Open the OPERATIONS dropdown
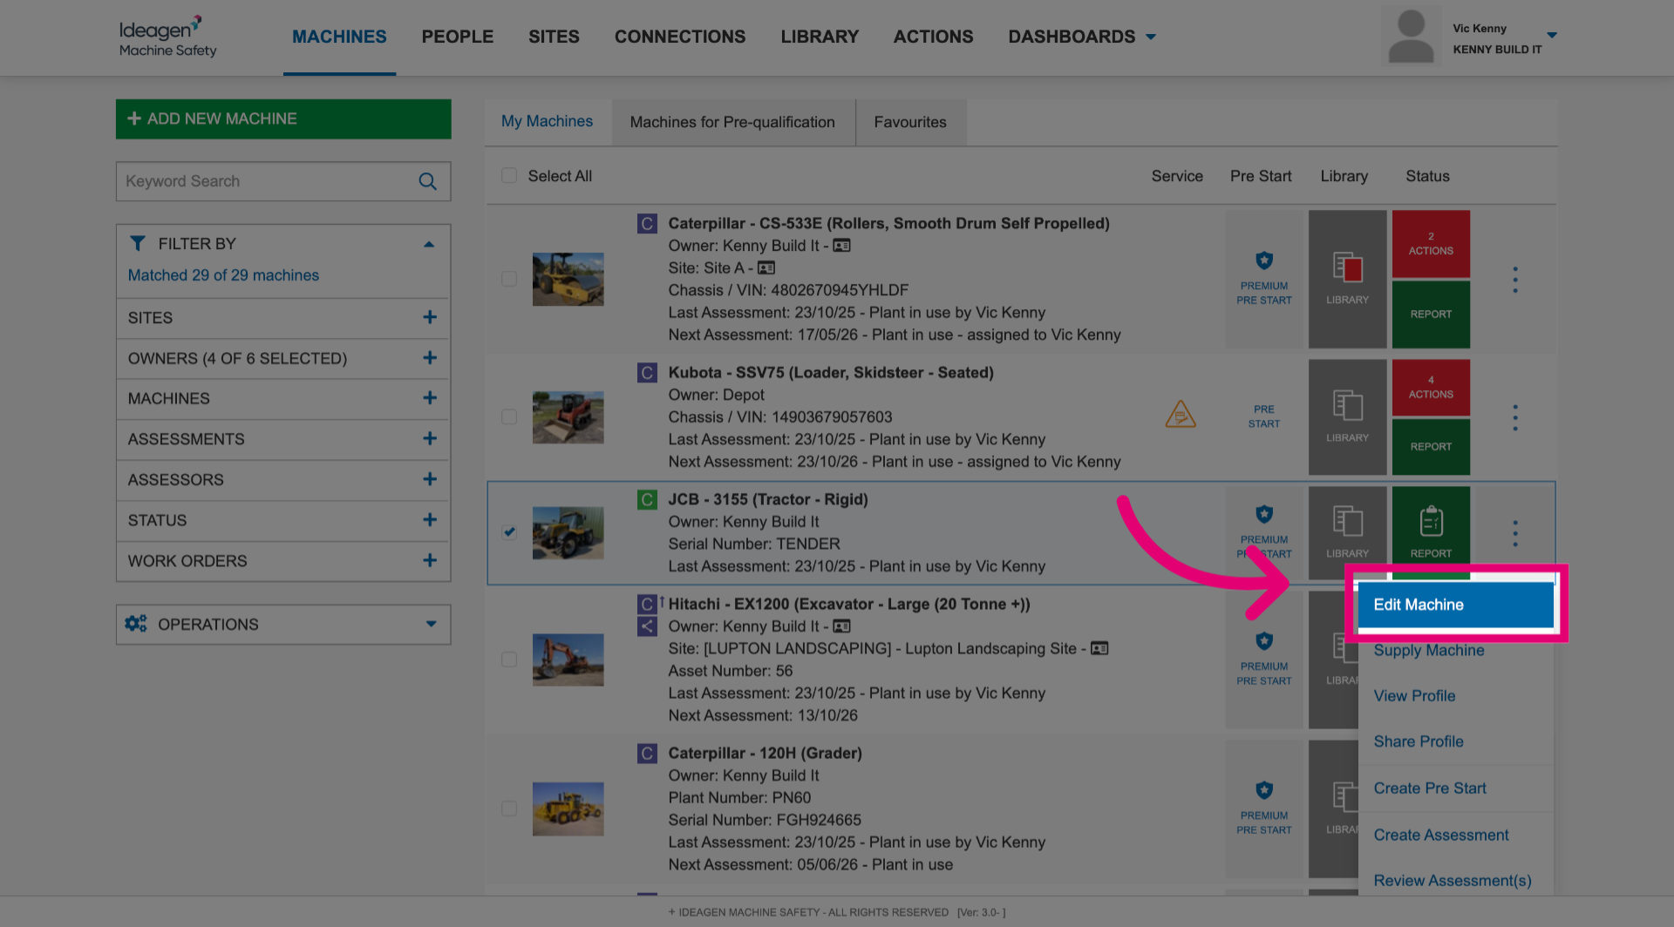The height and width of the screenshot is (927, 1674). 283,625
